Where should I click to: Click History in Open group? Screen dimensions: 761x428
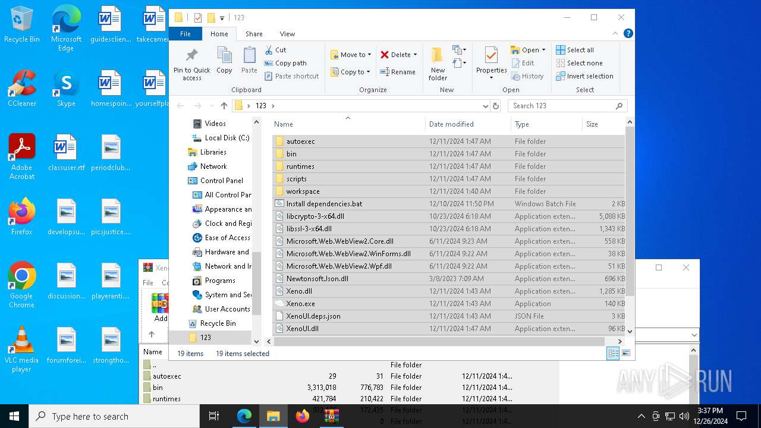tap(527, 76)
